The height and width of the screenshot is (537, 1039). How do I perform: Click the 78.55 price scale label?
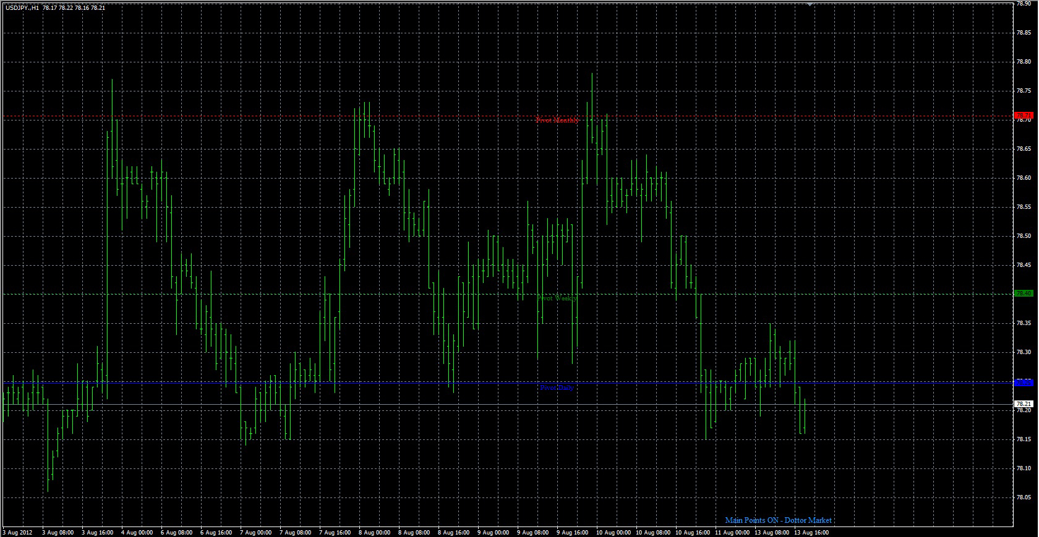point(1024,207)
